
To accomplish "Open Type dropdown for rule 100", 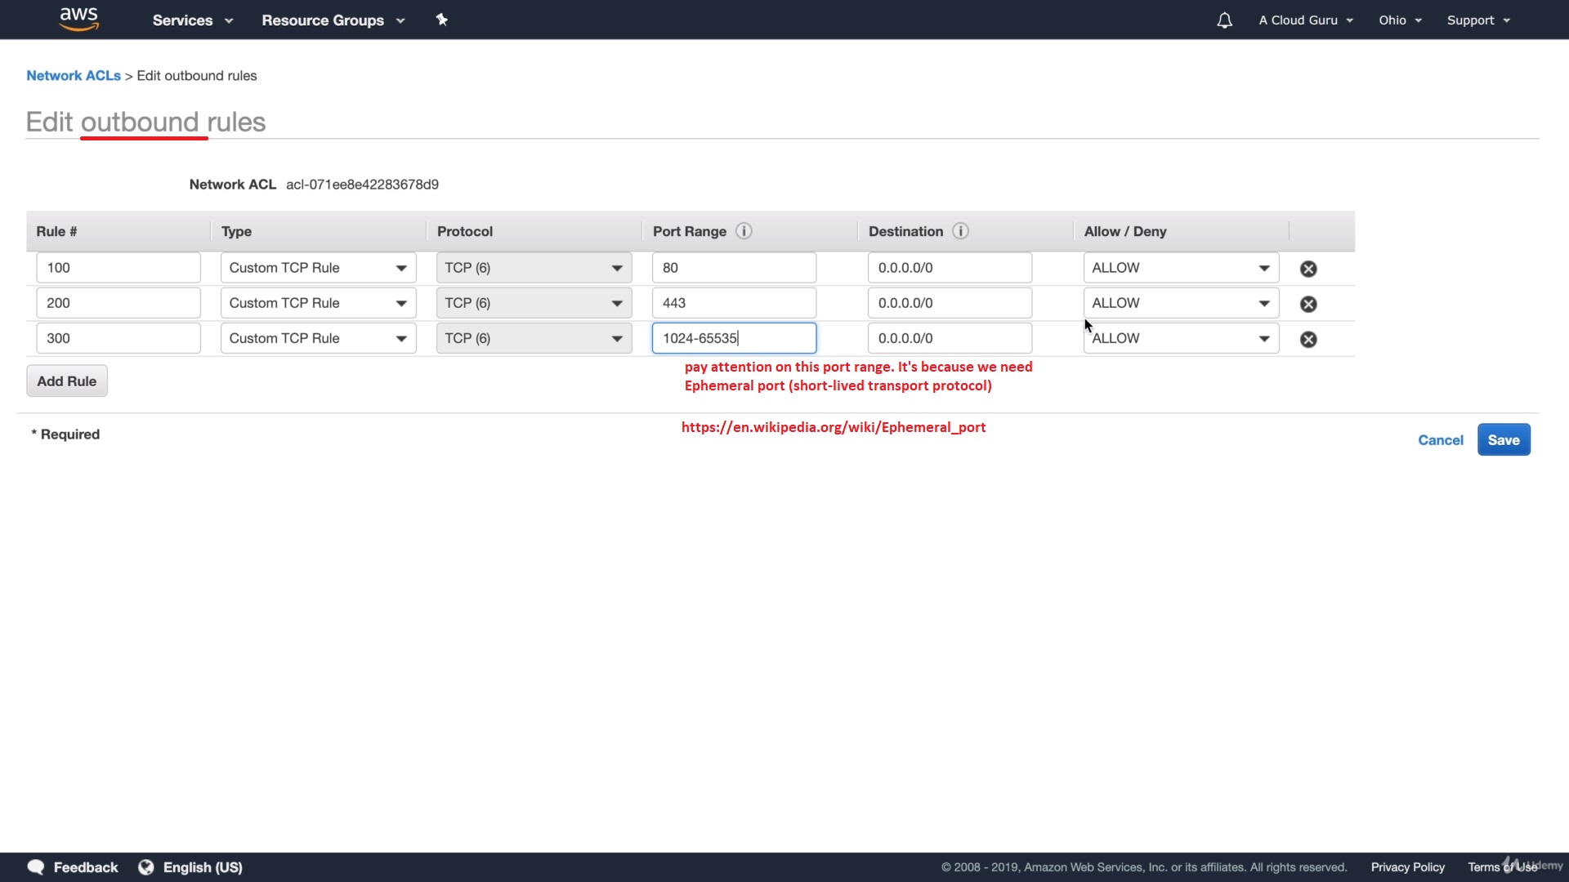I will tap(318, 268).
